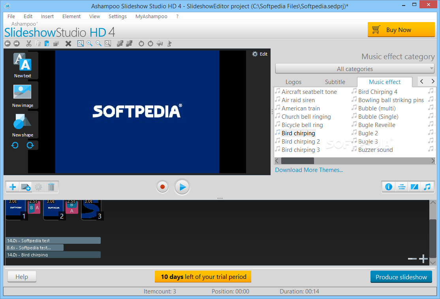The image size is (440, 299).
Task: Click the Help button
Action: coord(22,277)
